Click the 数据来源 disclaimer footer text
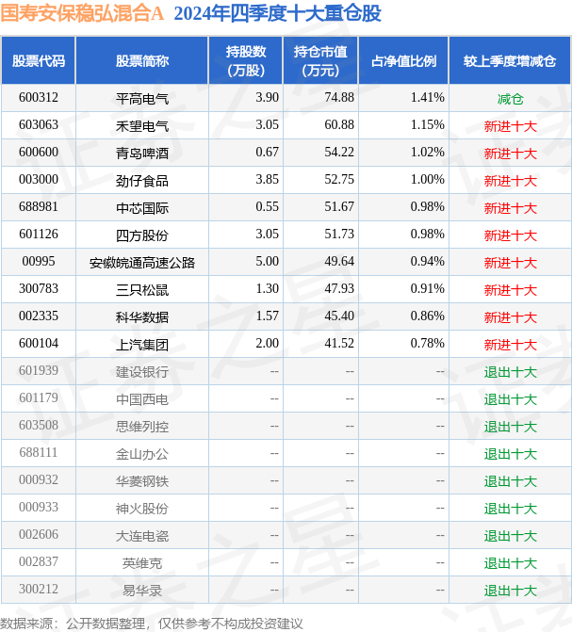Screen dimensions: 572x632 click(152, 624)
